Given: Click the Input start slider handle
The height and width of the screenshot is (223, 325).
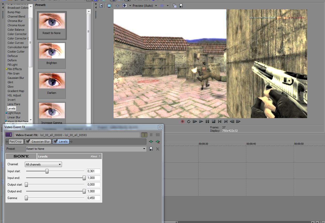Looking at the screenshot, I should [x=47, y=171].
